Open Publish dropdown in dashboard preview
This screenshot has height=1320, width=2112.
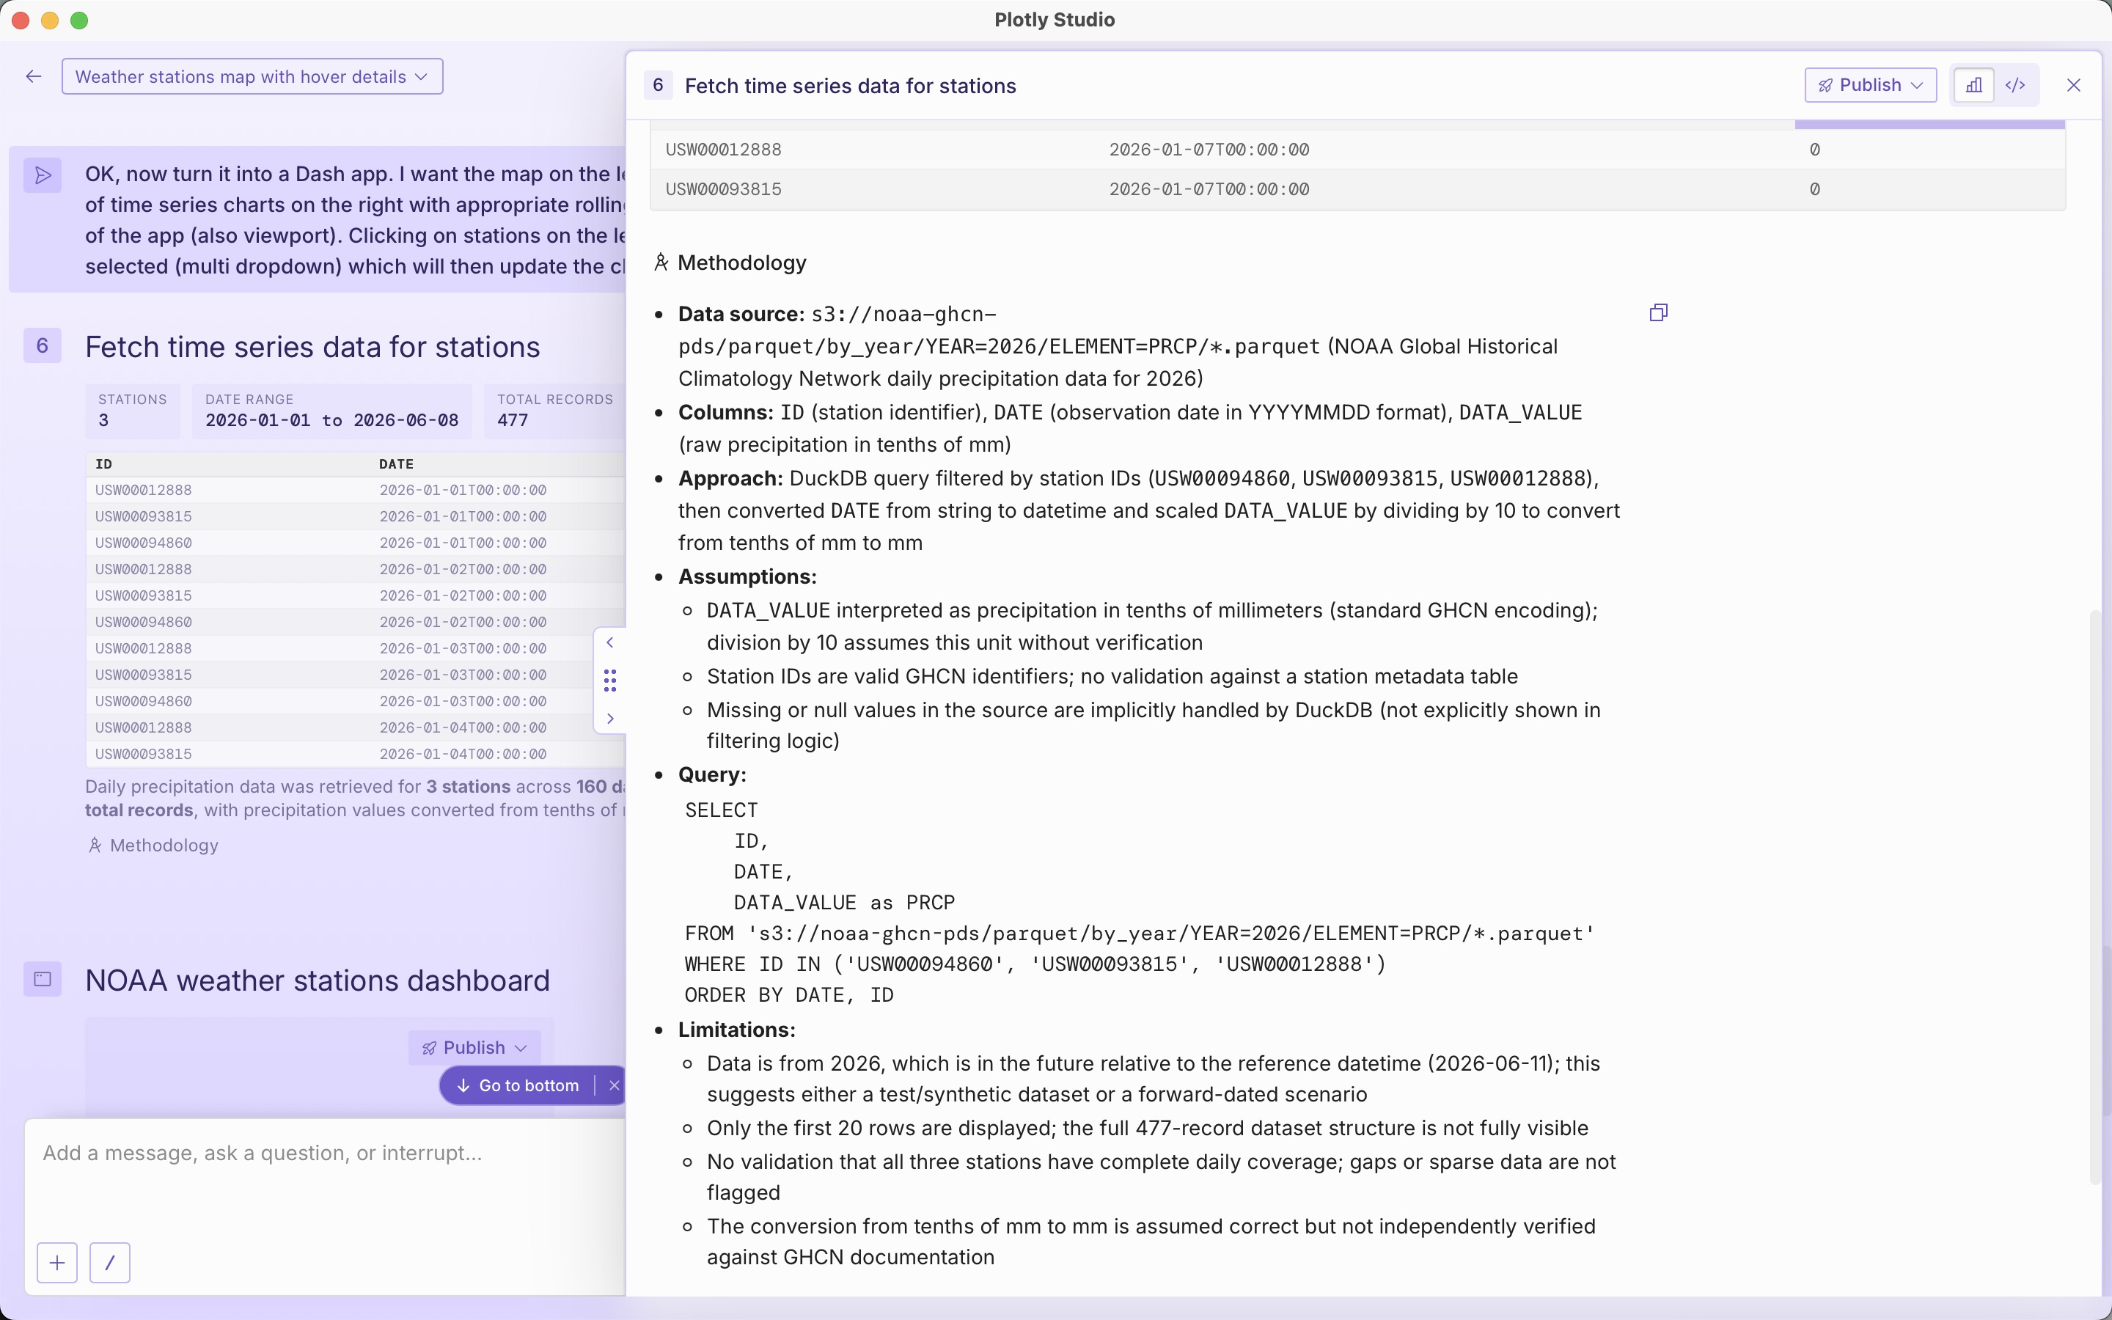click(x=474, y=1048)
